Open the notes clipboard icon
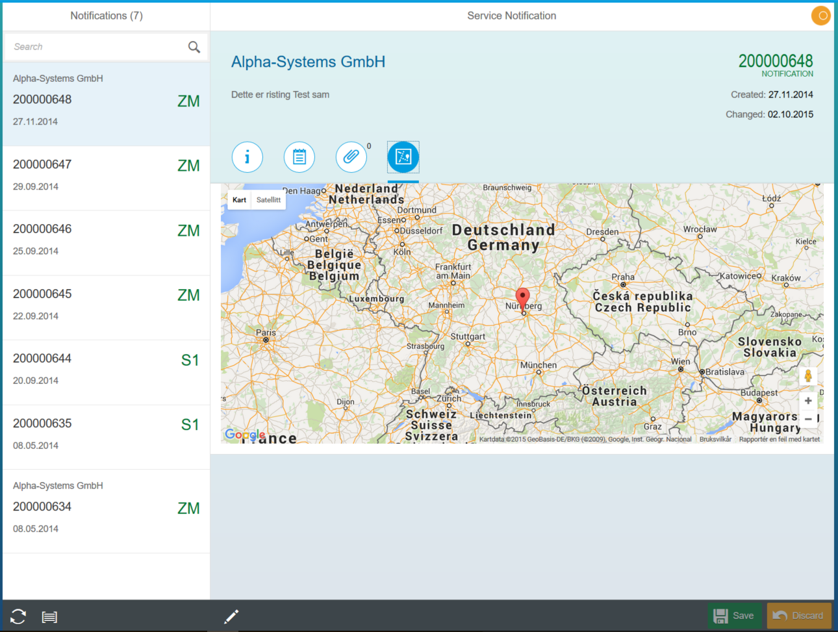This screenshot has width=838, height=632. point(299,157)
